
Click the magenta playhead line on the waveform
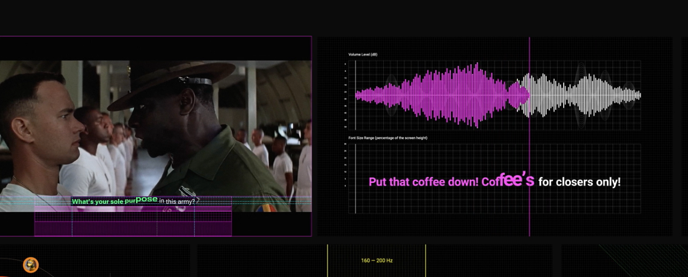529,136
